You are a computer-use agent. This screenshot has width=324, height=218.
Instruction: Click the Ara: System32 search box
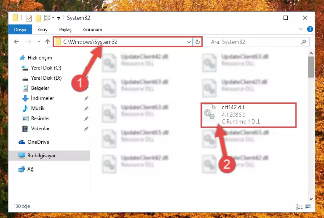258,42
